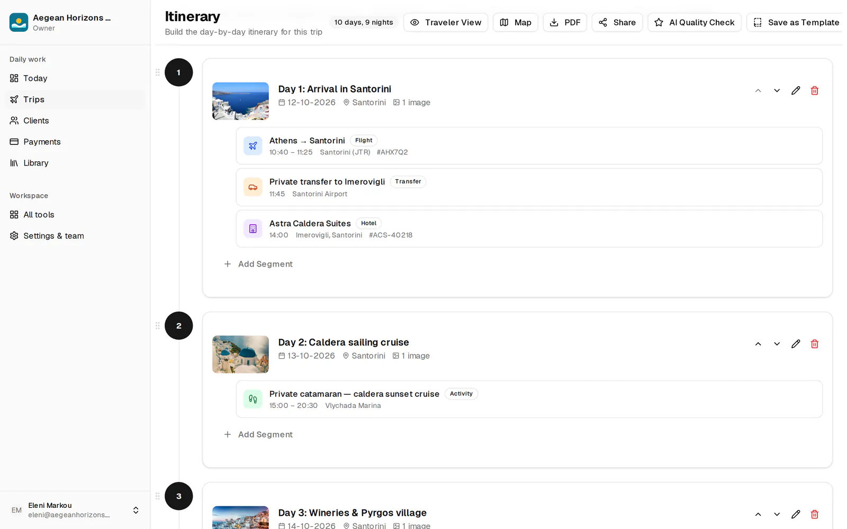
Task: Delete Day 3 using the trash icon
Action: [815, 514]
